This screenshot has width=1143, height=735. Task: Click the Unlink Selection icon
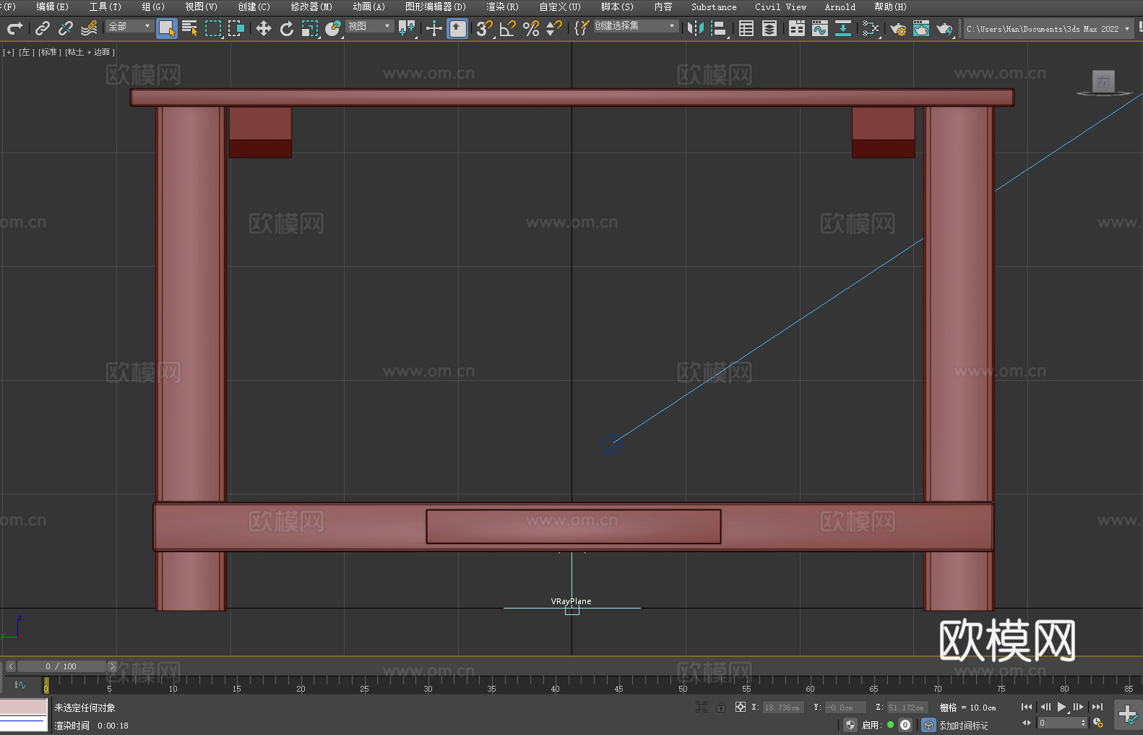66,28
